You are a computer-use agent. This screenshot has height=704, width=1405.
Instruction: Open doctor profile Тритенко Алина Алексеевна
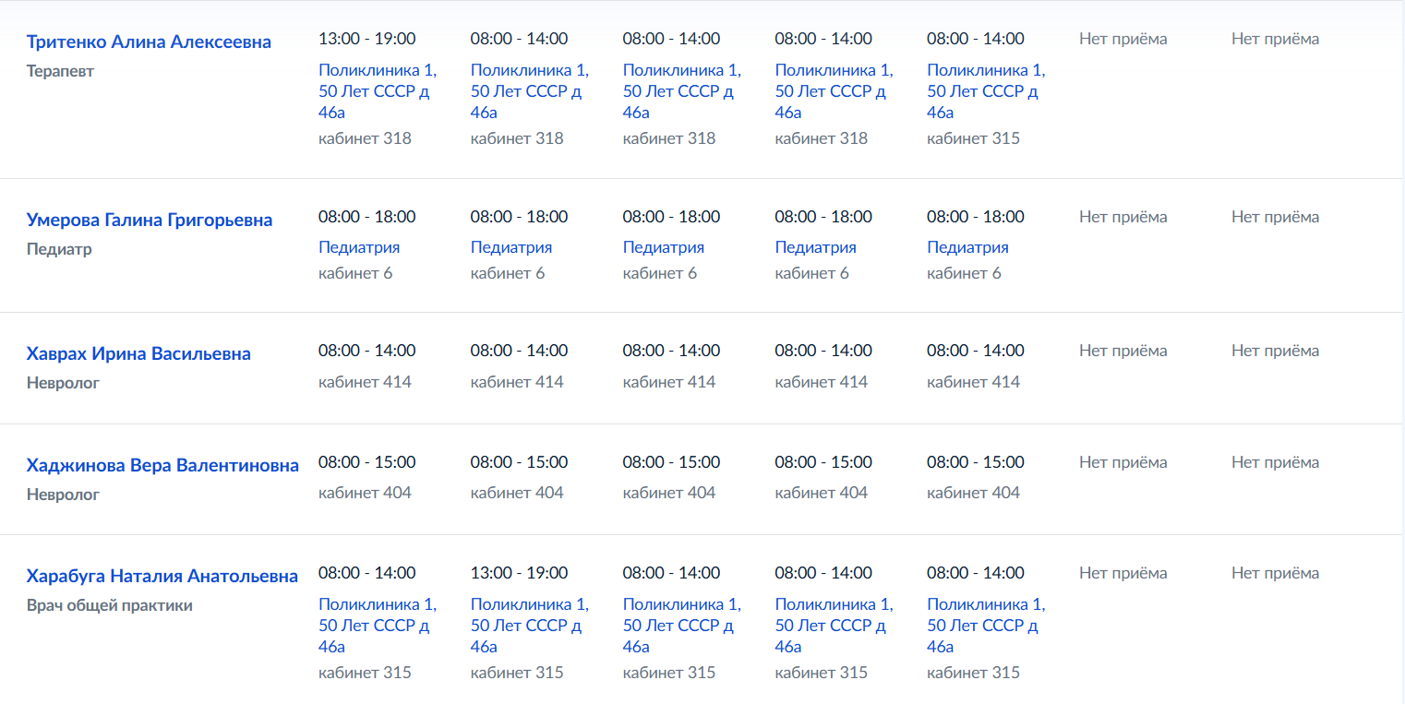click(149, 42)
